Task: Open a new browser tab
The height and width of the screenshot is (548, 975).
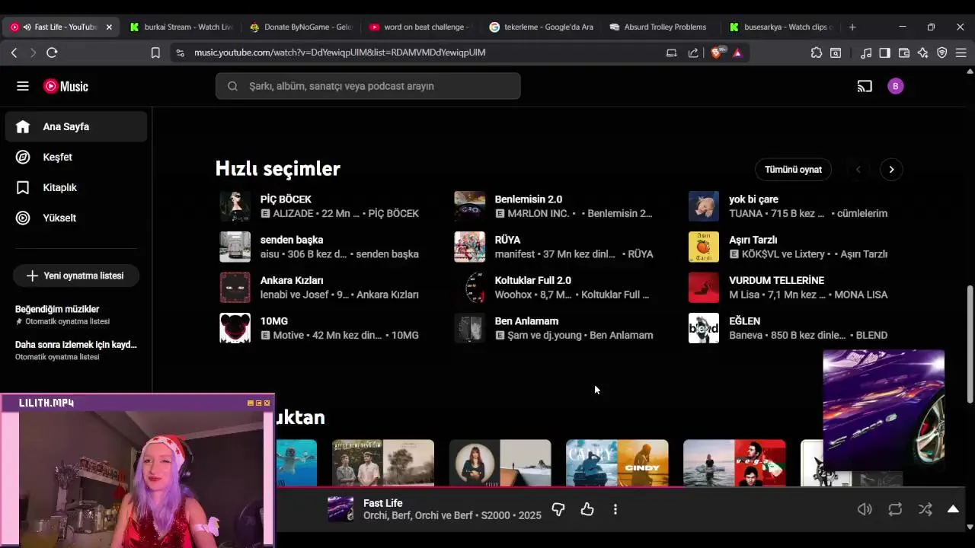Action: (852, 27)
